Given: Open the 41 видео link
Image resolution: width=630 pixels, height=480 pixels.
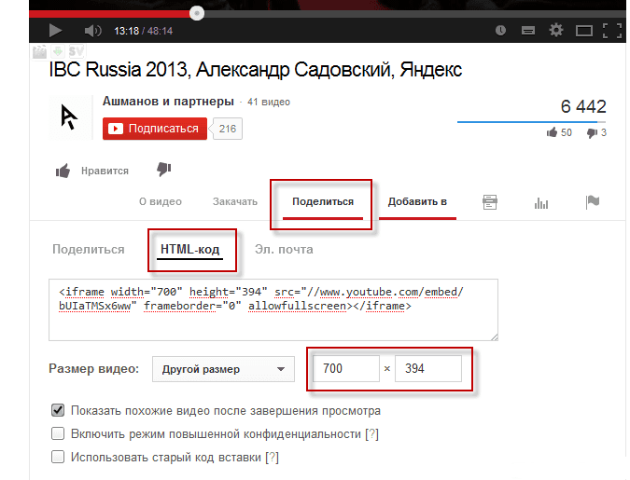Looking at the screenshot, I should [269, 102].
